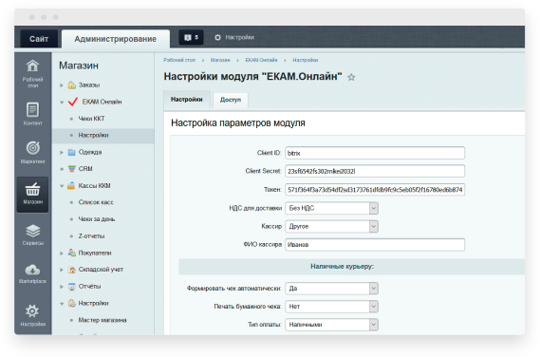
Task: Open Чеки за день in the tree
Action: pyautogui.click(x=97, y=219)
